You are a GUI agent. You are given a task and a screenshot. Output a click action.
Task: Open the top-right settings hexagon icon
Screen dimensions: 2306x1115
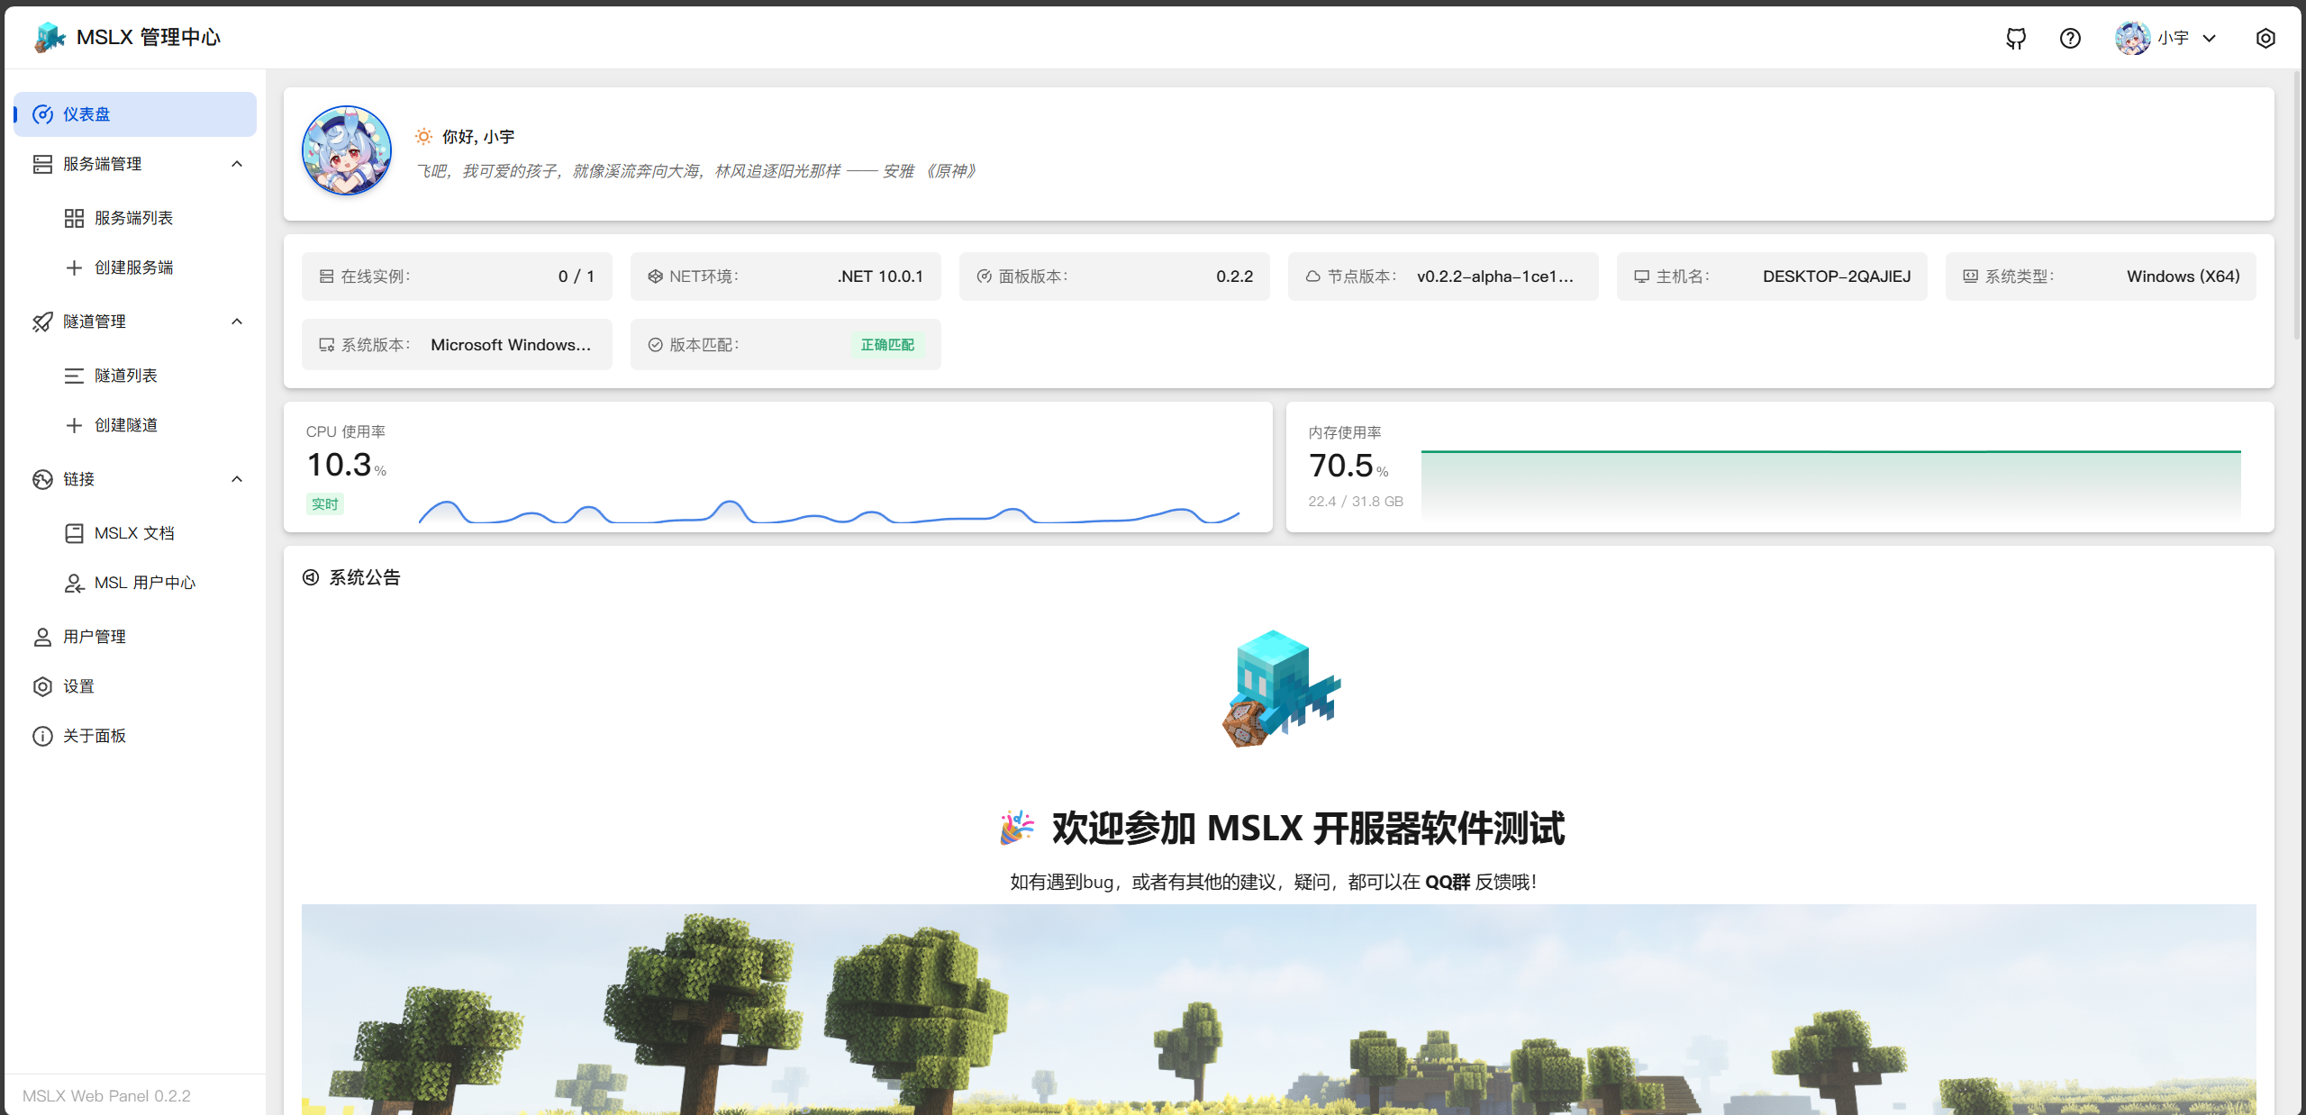2265,38
